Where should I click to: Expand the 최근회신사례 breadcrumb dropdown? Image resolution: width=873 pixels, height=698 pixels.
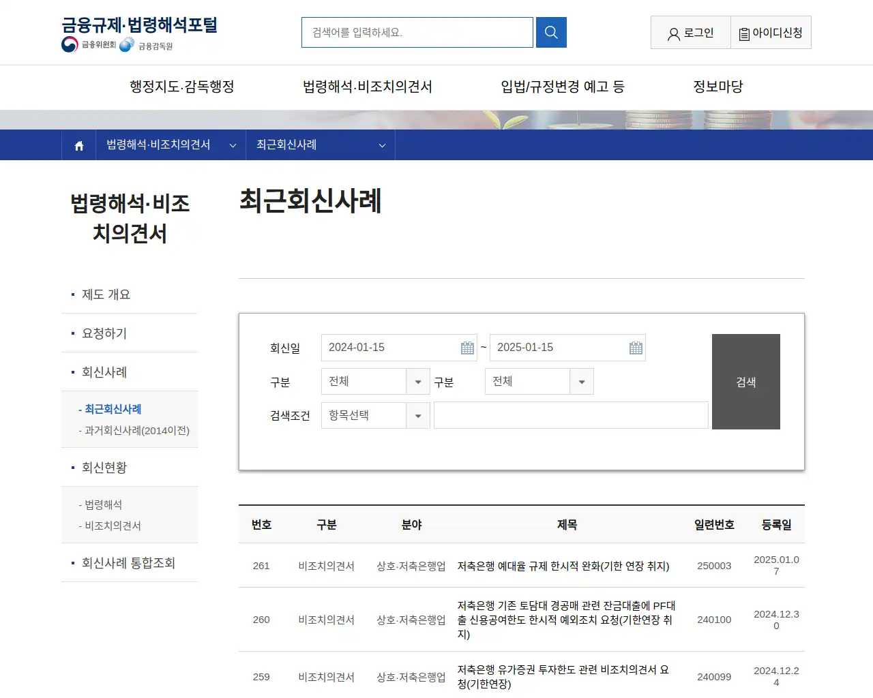(321, 145)
